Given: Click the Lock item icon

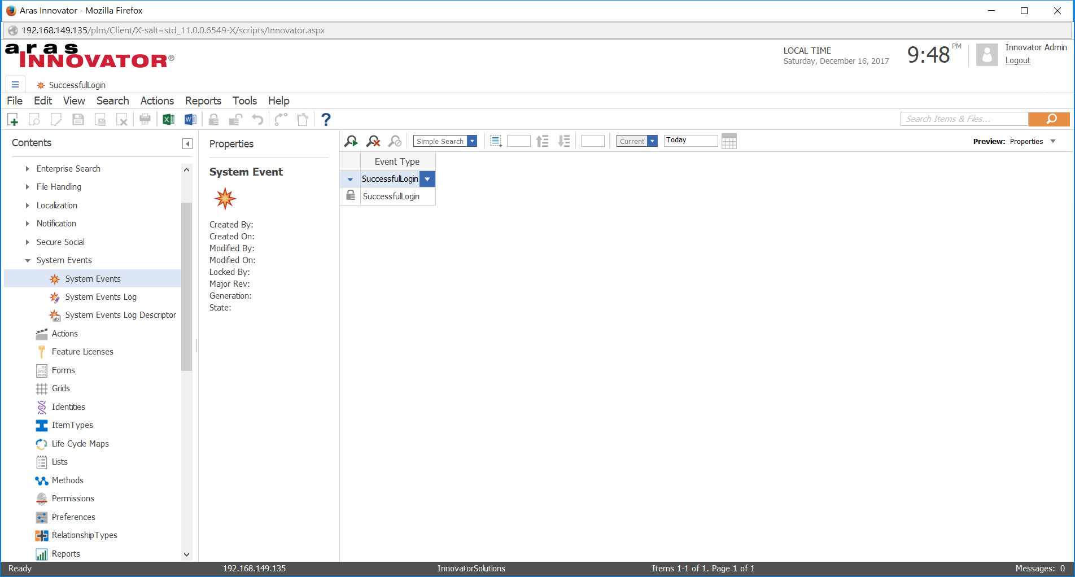Looking at the screenshot, I should [213, 119].
